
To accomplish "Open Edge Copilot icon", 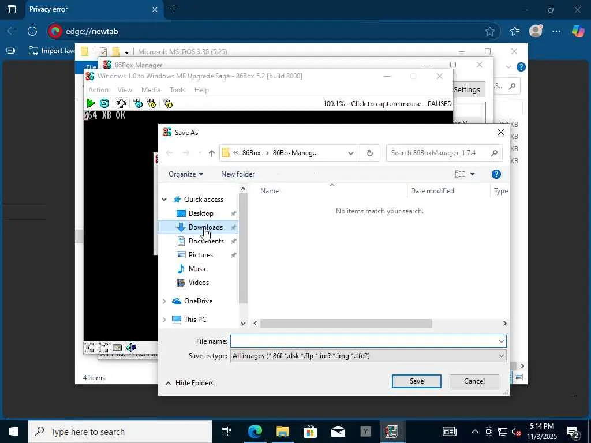I will (578, 31).
